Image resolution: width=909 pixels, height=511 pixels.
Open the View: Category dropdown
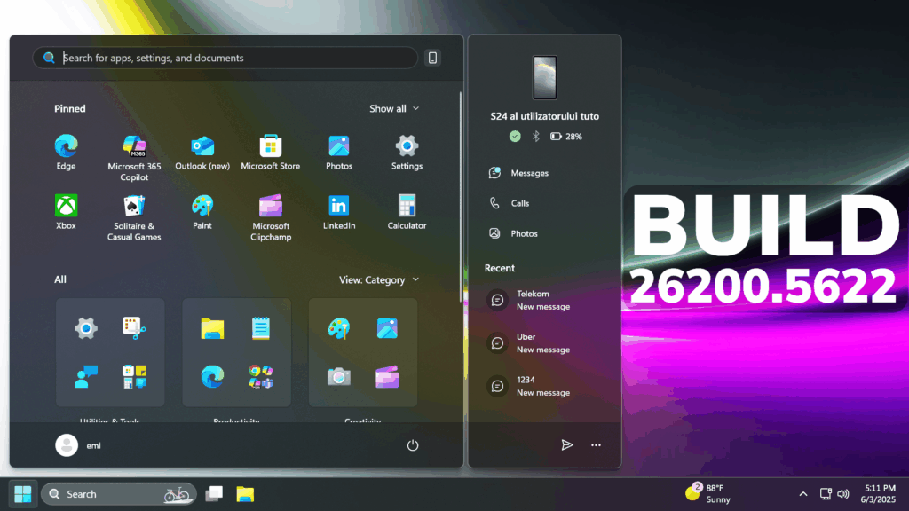point(378,279)
